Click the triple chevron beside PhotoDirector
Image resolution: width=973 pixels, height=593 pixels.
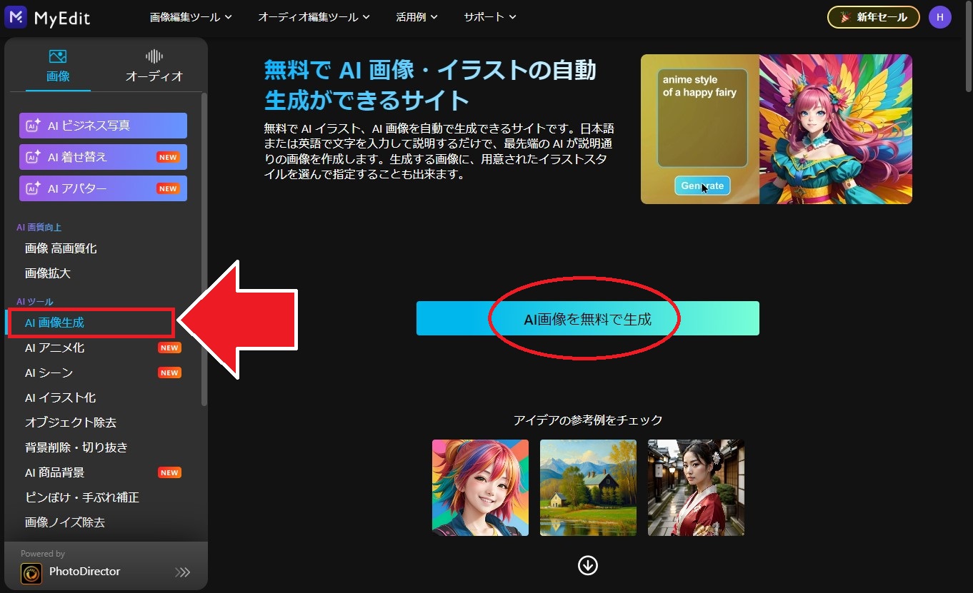pos(183,572)
